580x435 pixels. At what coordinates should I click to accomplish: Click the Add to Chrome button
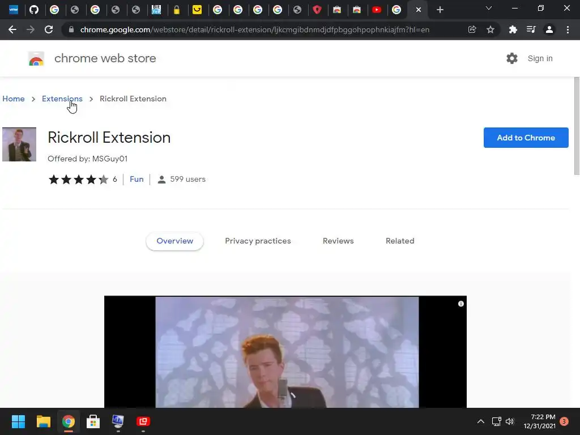(x=526, y=138)
